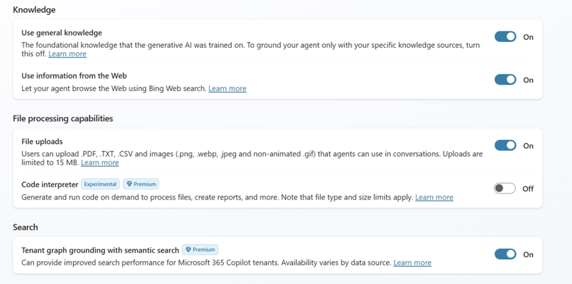
Task: Open Learn more for semantic search availability
Action: pyautogui.click(x=412, y=263)
